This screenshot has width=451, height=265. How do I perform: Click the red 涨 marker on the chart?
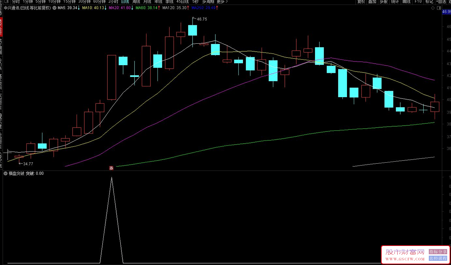(112, 168)
